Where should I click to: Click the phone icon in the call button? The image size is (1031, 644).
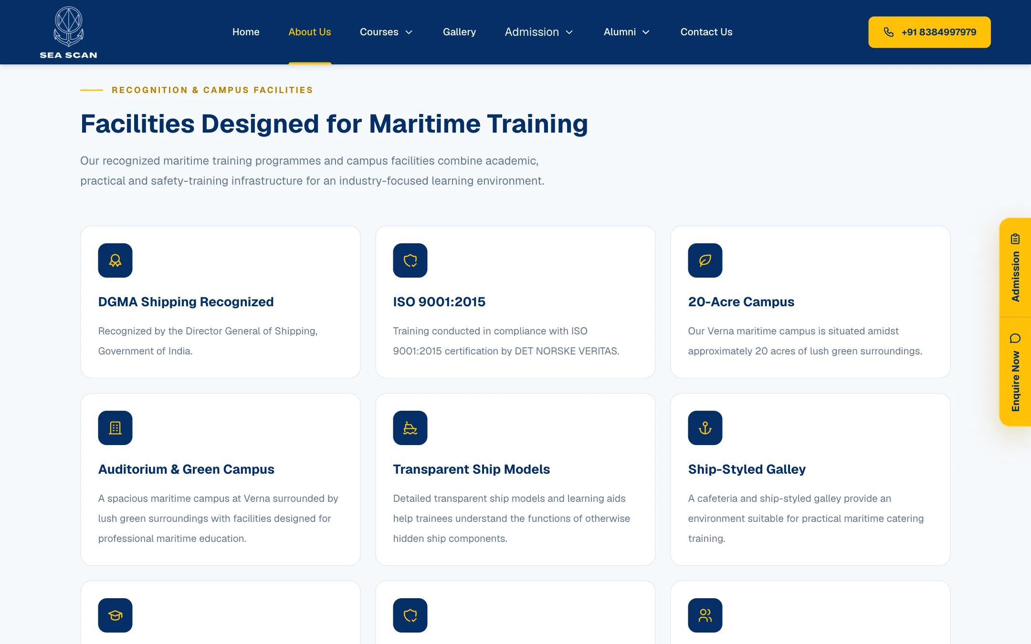pyautogui.click(x=888, y=32)
